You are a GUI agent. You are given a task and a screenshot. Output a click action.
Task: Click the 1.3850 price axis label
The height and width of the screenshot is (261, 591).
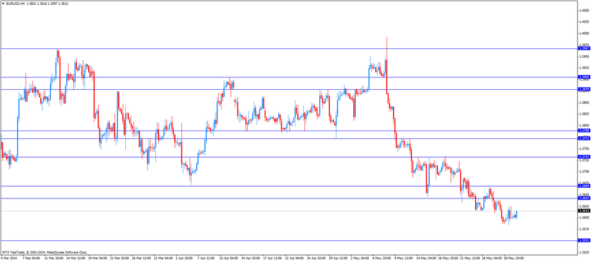[584, 102]
